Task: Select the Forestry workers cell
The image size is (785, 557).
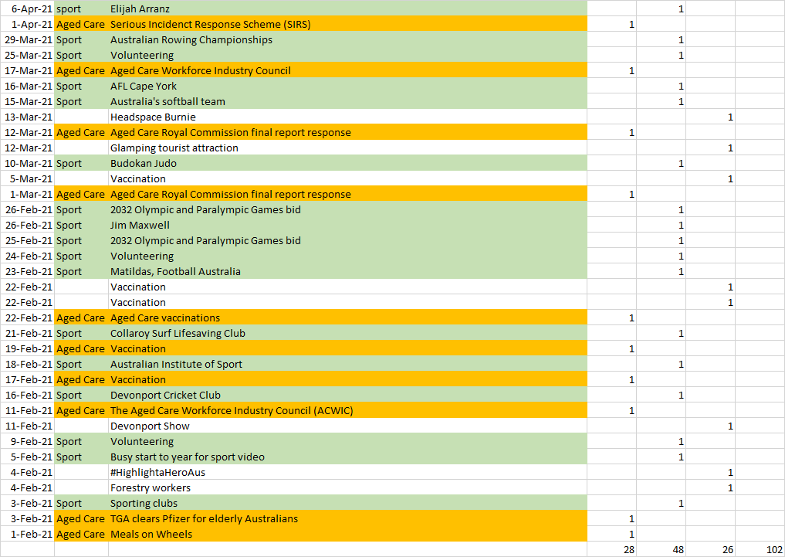Action: click(x=347, y=488)
